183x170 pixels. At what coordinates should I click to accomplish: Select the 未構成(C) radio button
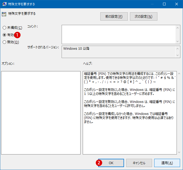pos(5,28)
